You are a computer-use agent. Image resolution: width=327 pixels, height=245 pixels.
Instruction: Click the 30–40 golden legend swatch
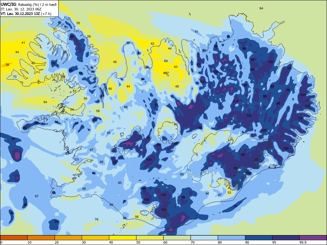tap(95, 238)
